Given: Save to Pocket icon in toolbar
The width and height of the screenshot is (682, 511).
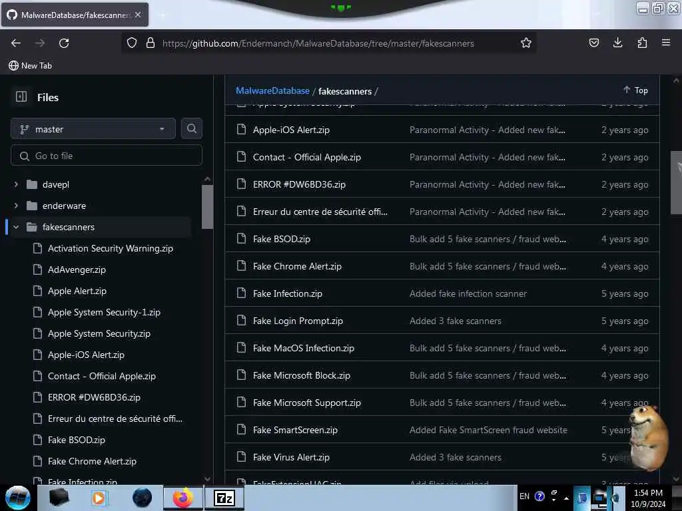Looking at the screenshot, I should coord(593,43).
